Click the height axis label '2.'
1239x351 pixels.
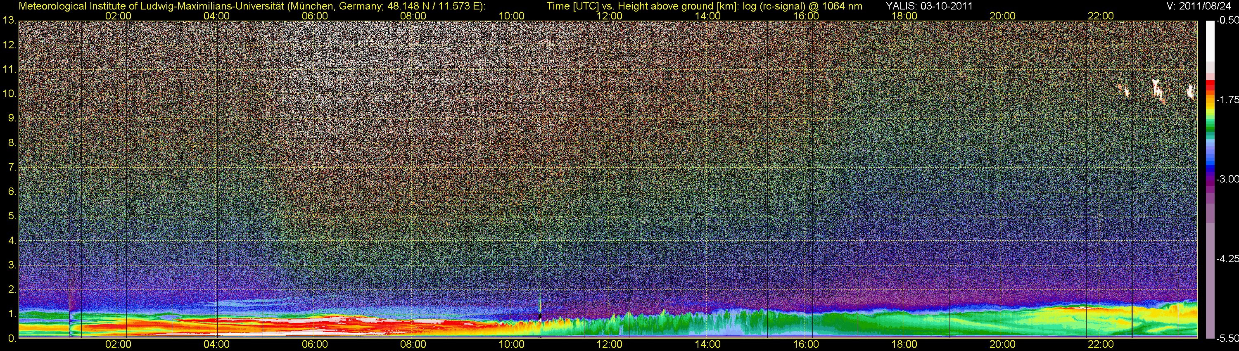coord(12,289)
